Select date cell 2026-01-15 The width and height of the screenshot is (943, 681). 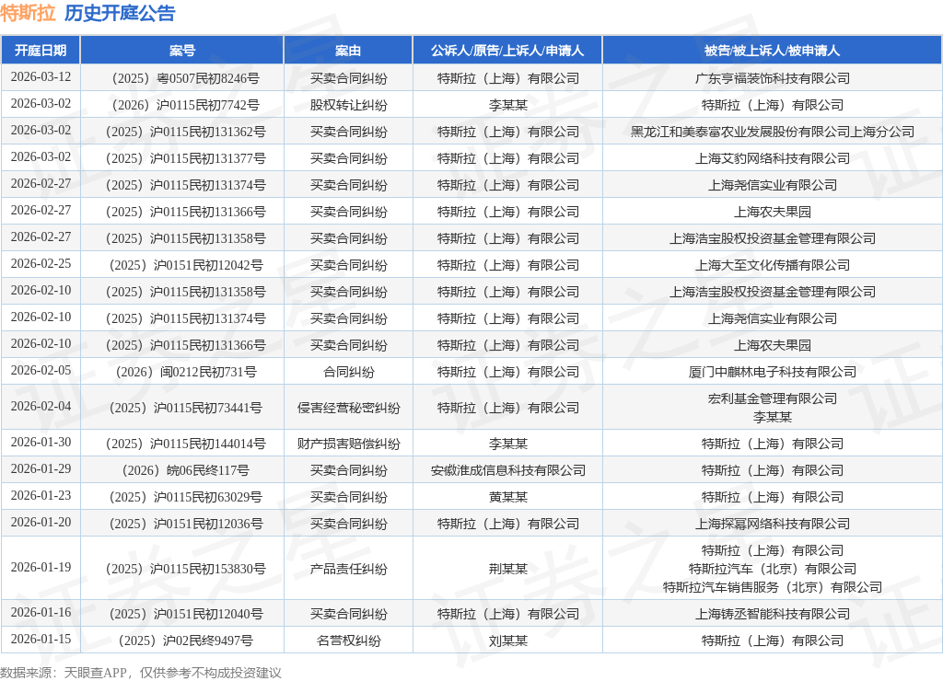pos(41,639)
